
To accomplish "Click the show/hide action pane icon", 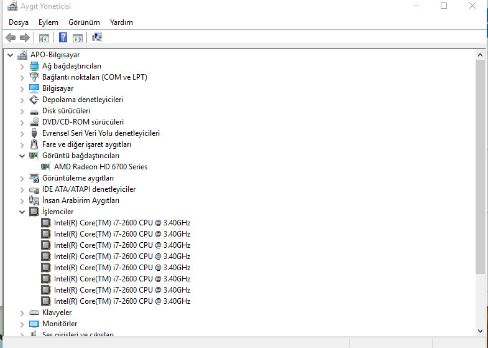I will point(78,38).
